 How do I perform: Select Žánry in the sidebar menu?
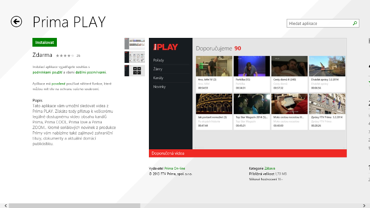point(158,69)
